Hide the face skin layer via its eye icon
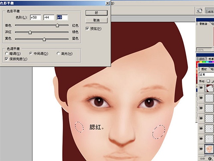This screenshot has height=161, width=214. tap(201, 149)
